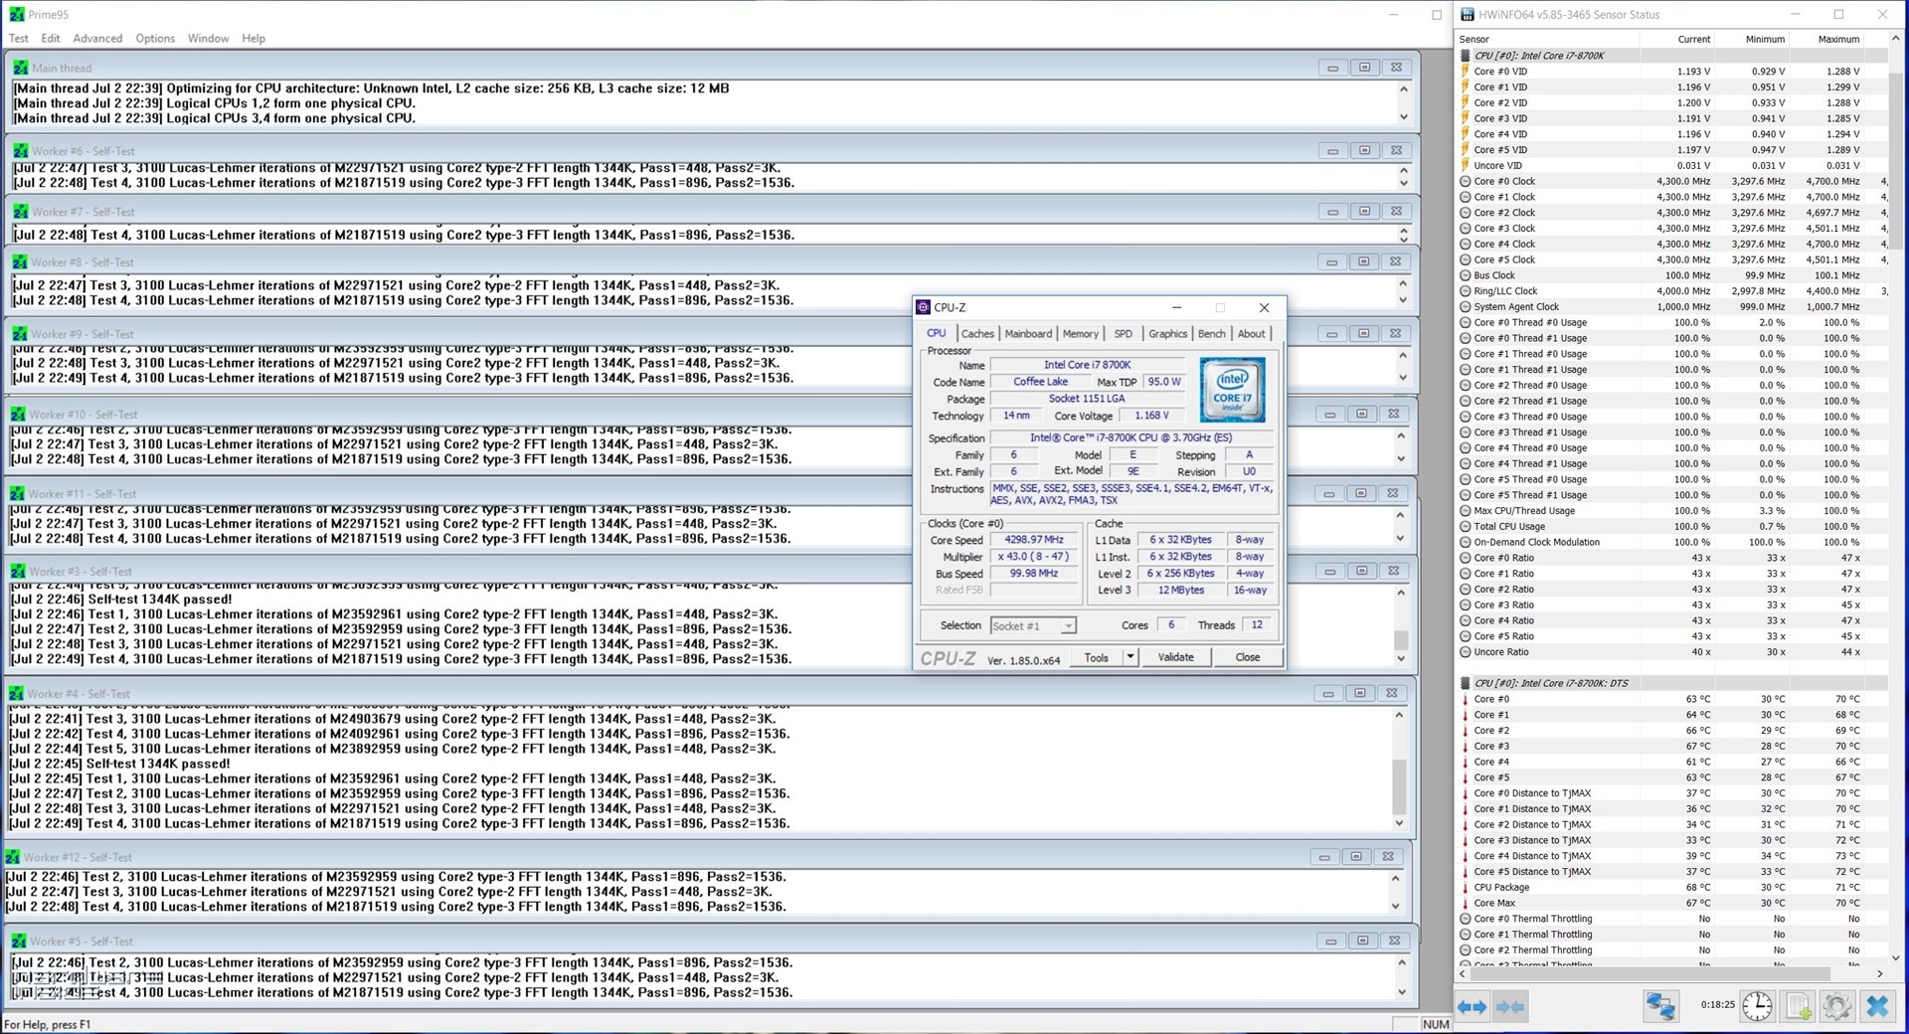Click the Main thread window icon in Prime95
This screenshot has width=1909, height=1034.
point(20,68)
